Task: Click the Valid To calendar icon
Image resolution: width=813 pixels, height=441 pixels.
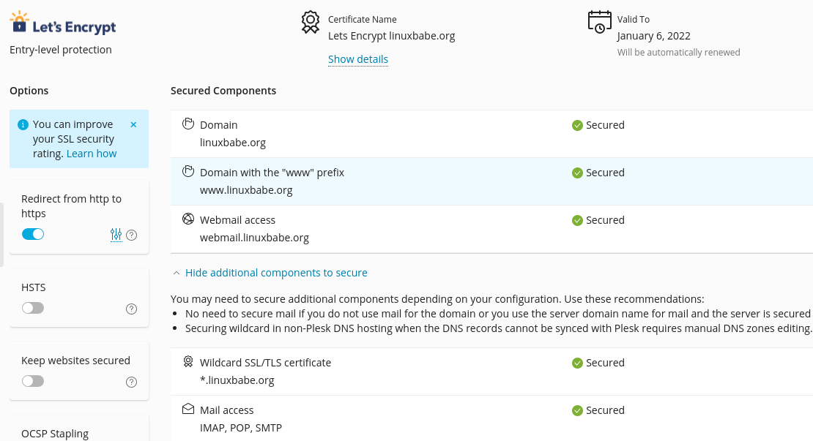Action: 600,22
